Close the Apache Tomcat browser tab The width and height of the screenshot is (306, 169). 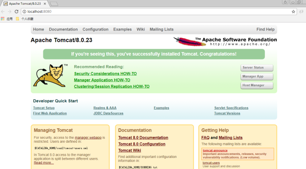[45, 4]
